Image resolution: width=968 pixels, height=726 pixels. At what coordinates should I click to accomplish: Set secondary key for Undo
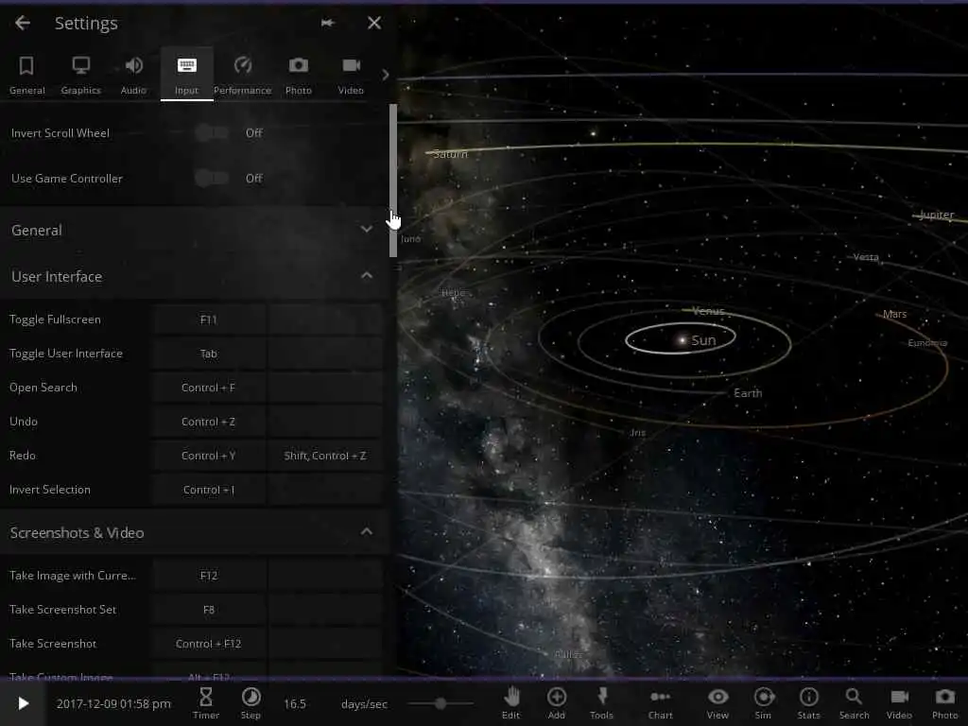click(x=325, y=422)
